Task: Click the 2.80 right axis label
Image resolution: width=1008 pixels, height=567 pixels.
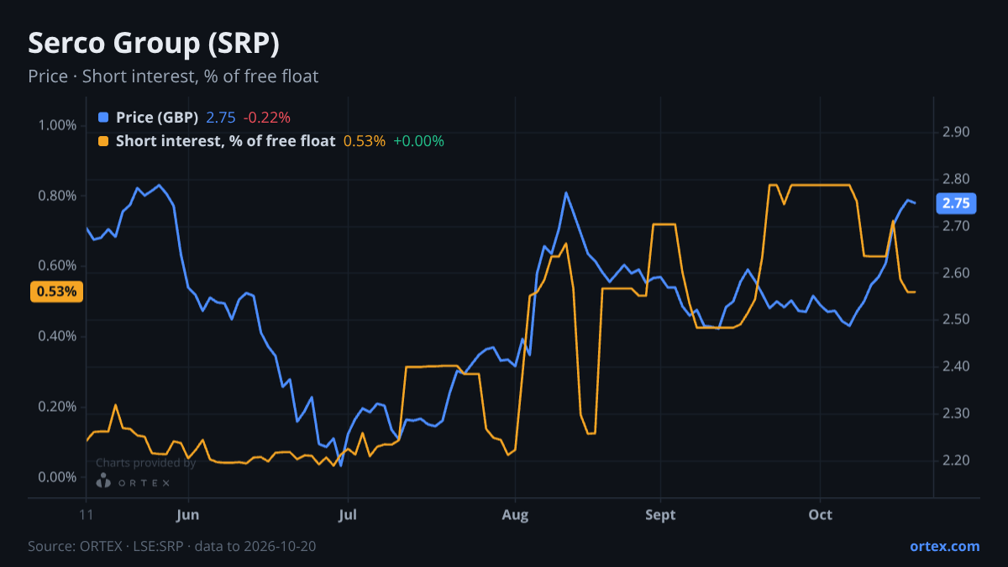Action: [957, 179]
